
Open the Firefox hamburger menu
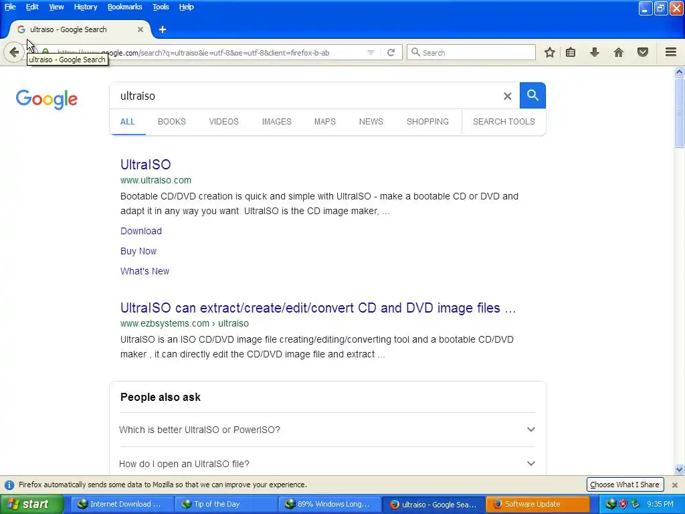point(671,52)
